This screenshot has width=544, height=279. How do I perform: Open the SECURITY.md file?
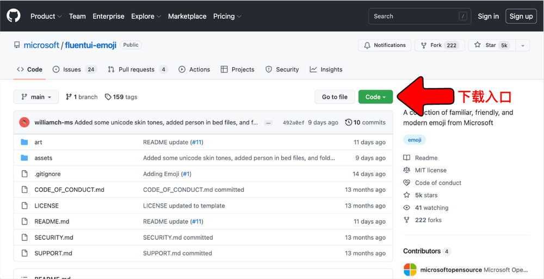[x=54, y=238]
